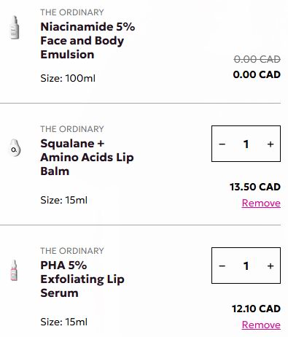Increase quantity of PHA Exfoliating Lip Serum
288x337 pixels.
point(271,266)
